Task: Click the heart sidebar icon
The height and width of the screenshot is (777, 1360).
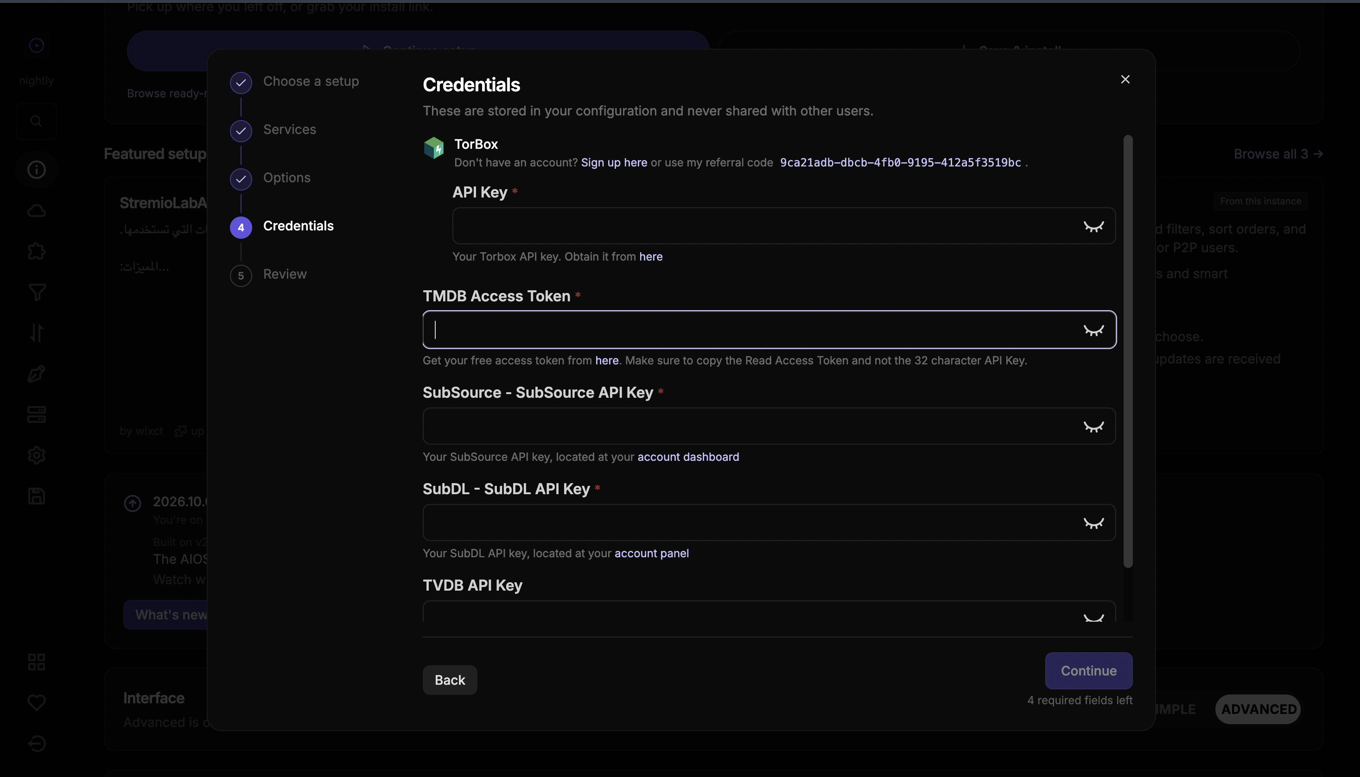Action: [36, 703]
